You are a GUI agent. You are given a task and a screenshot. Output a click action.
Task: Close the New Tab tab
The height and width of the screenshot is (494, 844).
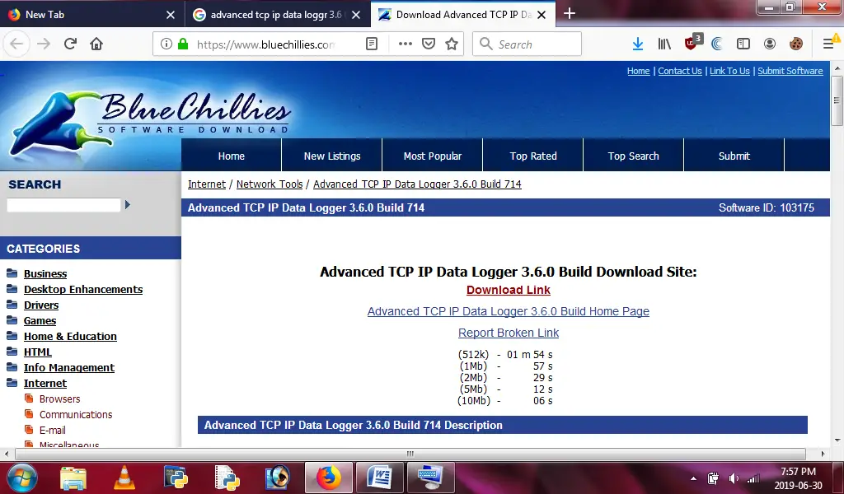[x=171, y=15]
